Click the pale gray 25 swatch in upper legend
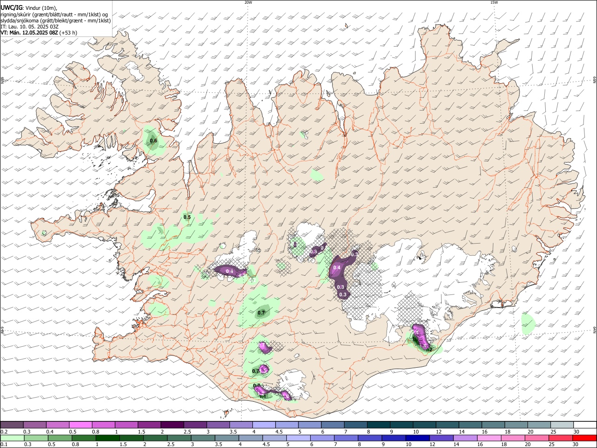This screenshot has height=448, width=597. 562,425
